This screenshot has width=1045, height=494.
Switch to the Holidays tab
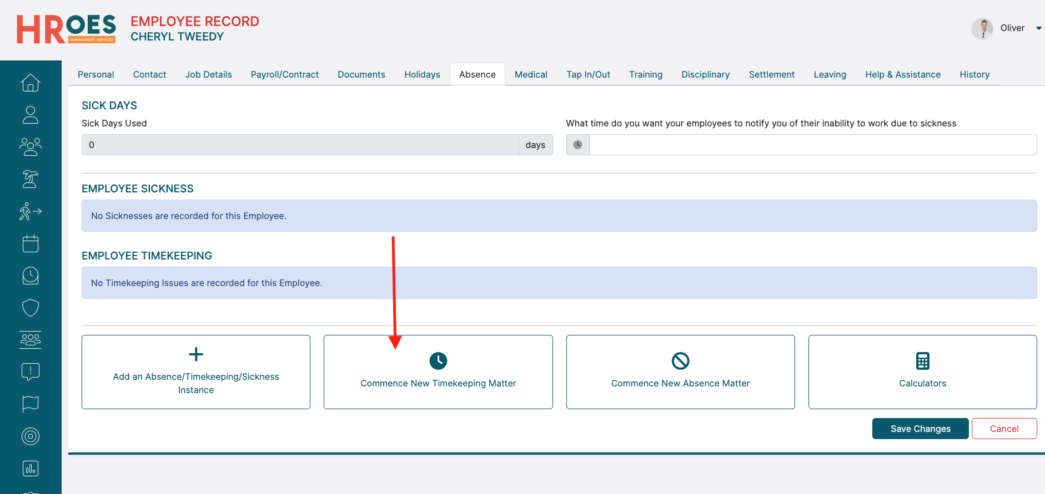[422, 75]
